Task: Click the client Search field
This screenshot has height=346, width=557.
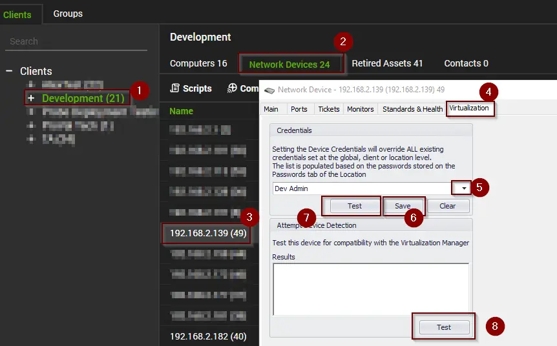Action: 76,41
